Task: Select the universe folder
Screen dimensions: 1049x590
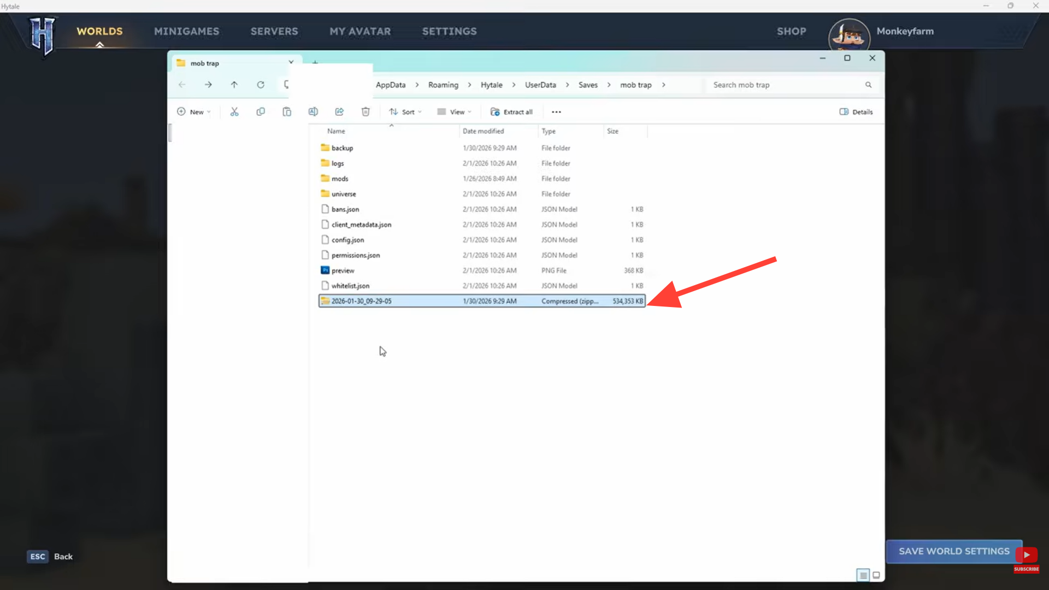Action: tap(344, 194)
